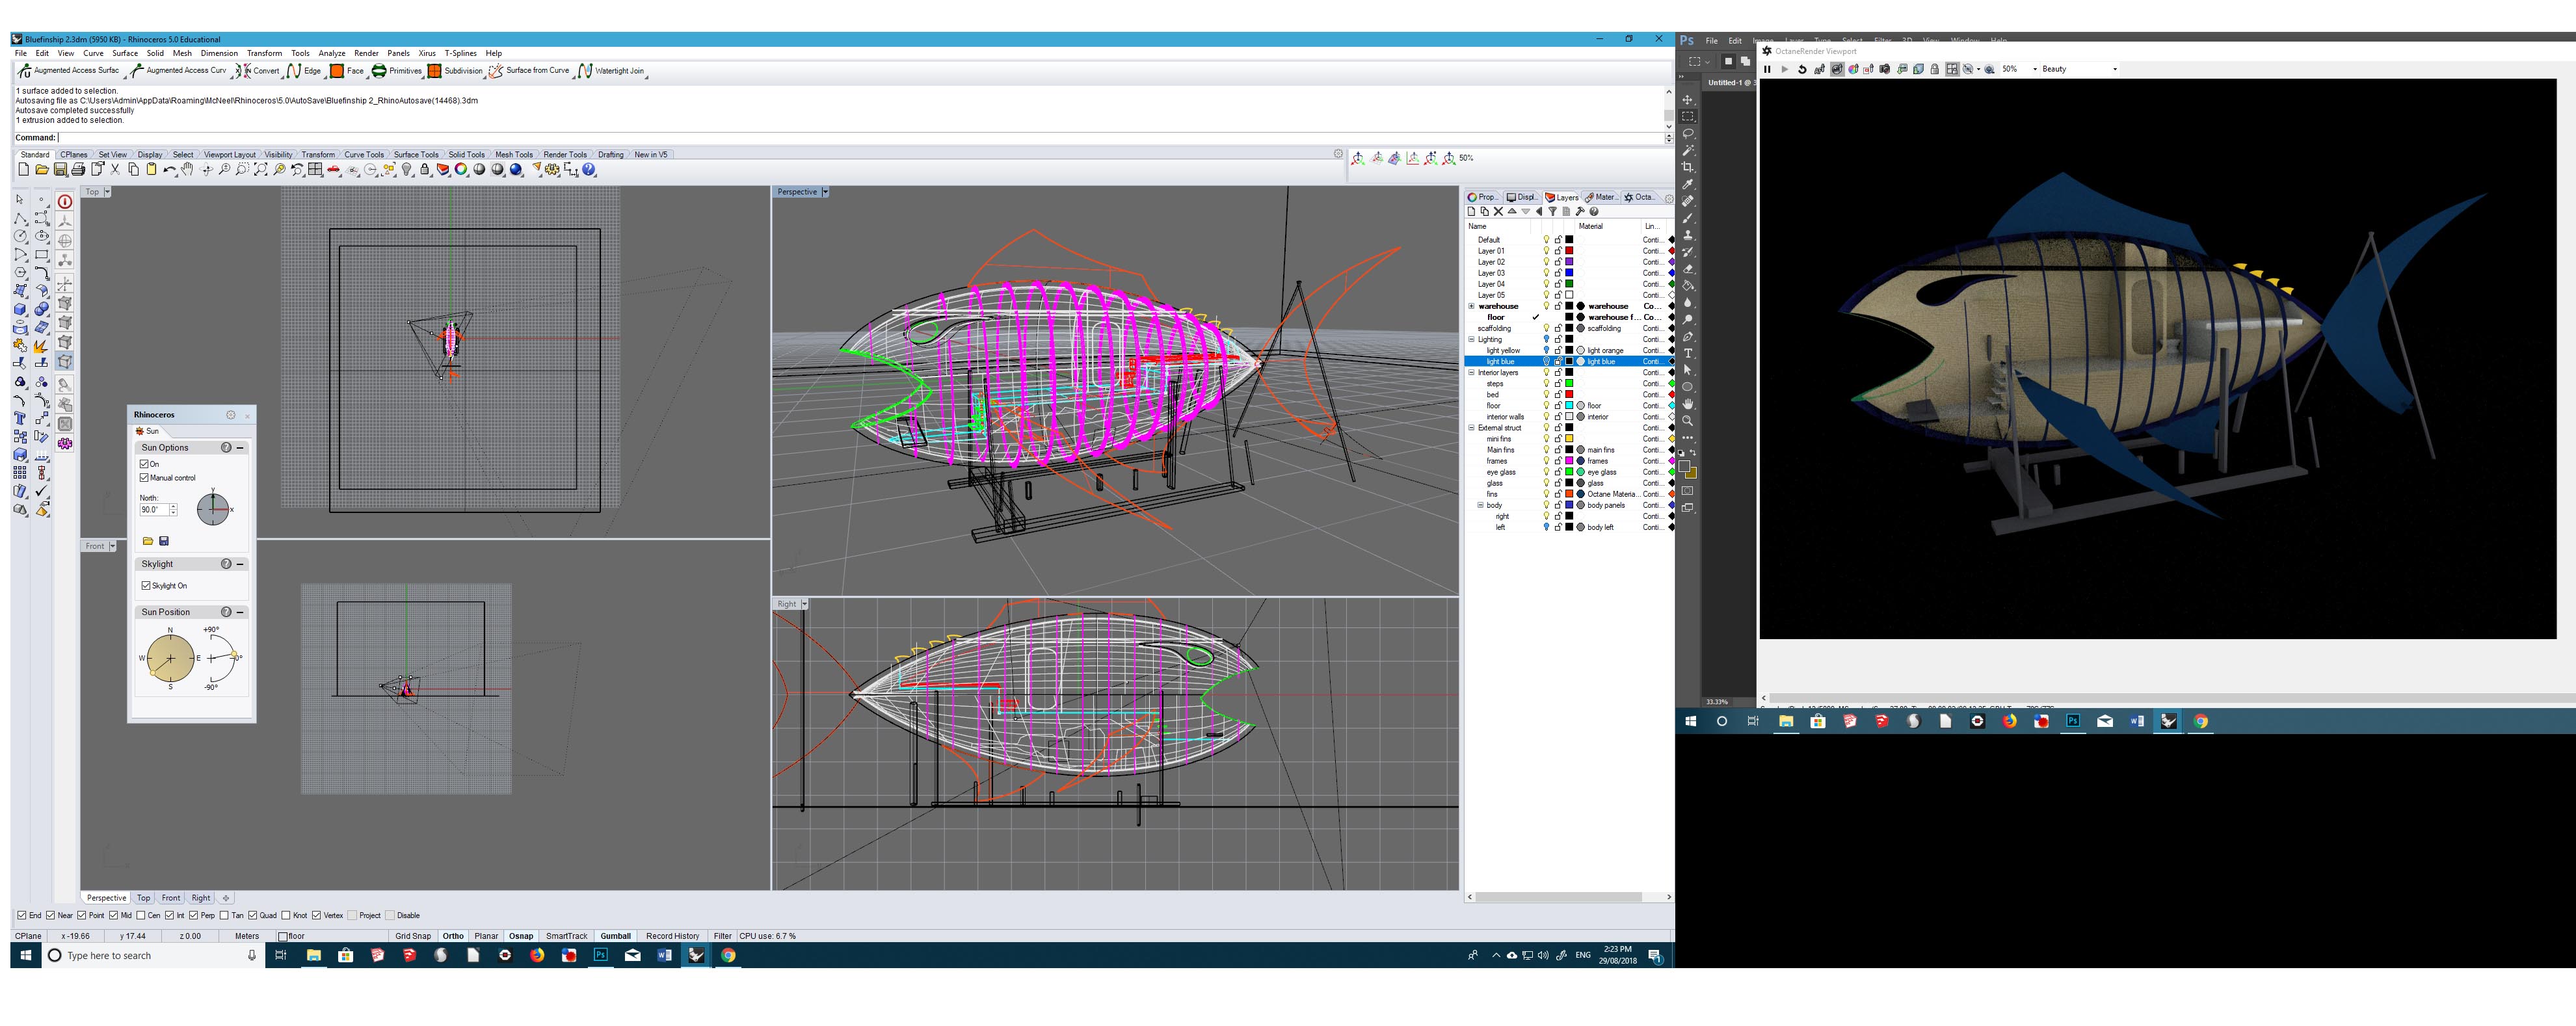
Task: Click the Rhino Help question mark icon
Action: [x=589, y=170]
